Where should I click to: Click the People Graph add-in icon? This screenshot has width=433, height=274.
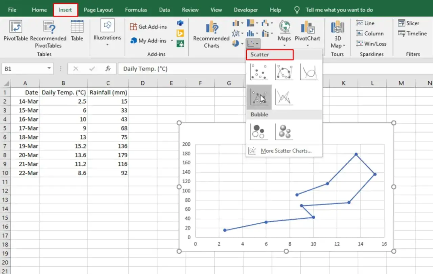click(x=180, y=43)
